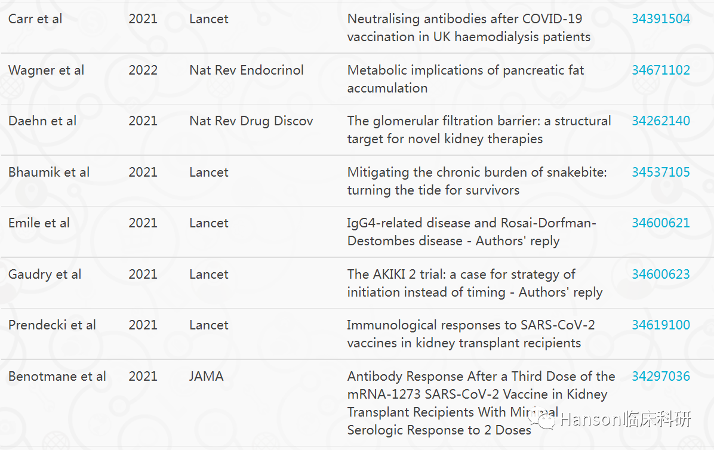Select the Wagner et al author cell
The width and height of the screenshot is (714, 450).
pos(46,70)
